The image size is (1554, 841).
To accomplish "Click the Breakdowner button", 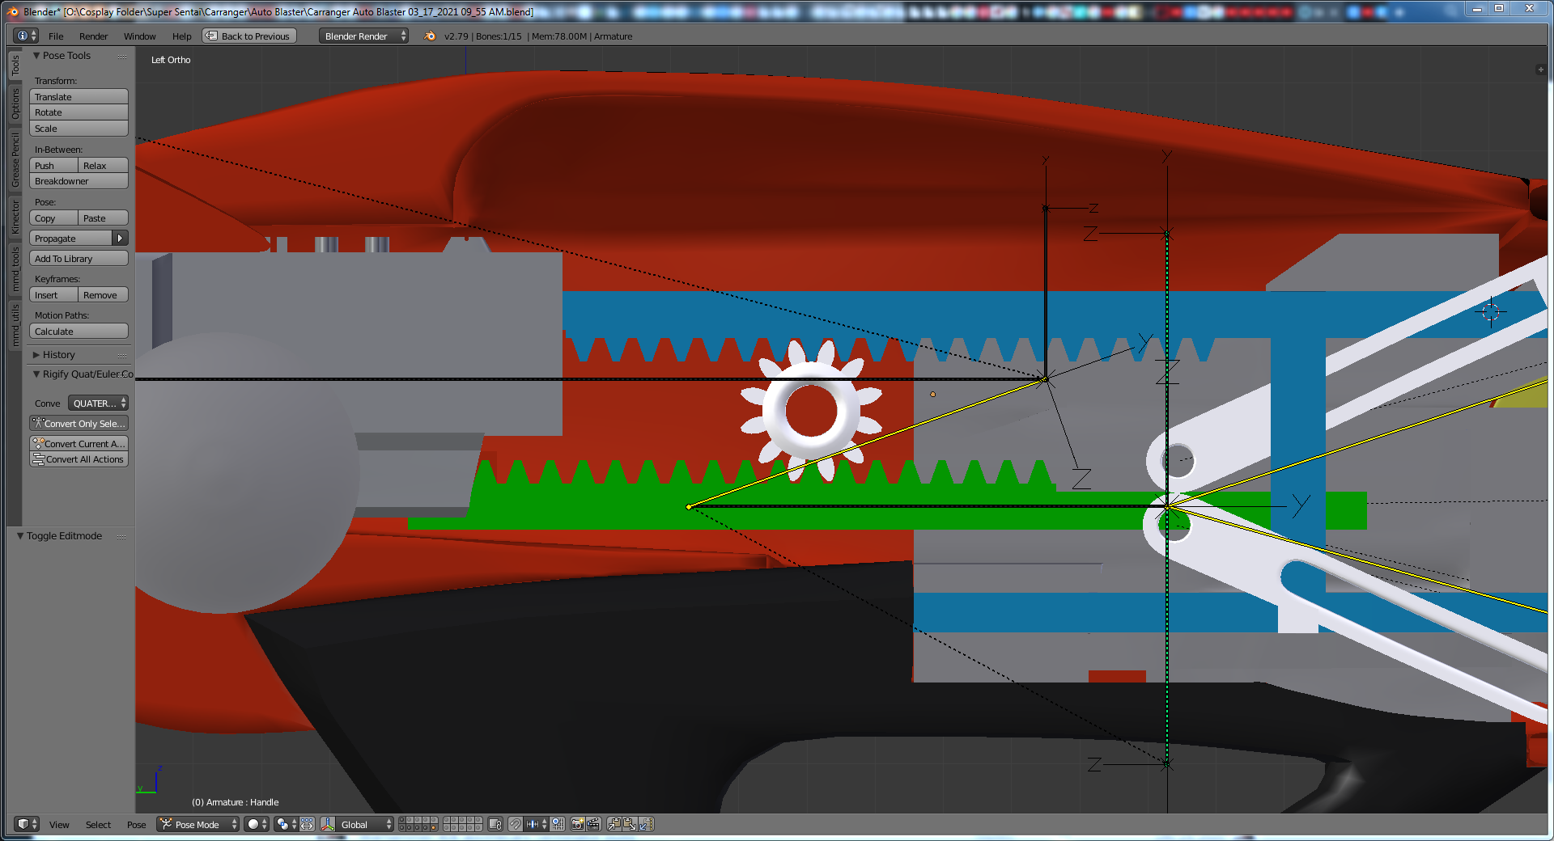I will point(79,181).
